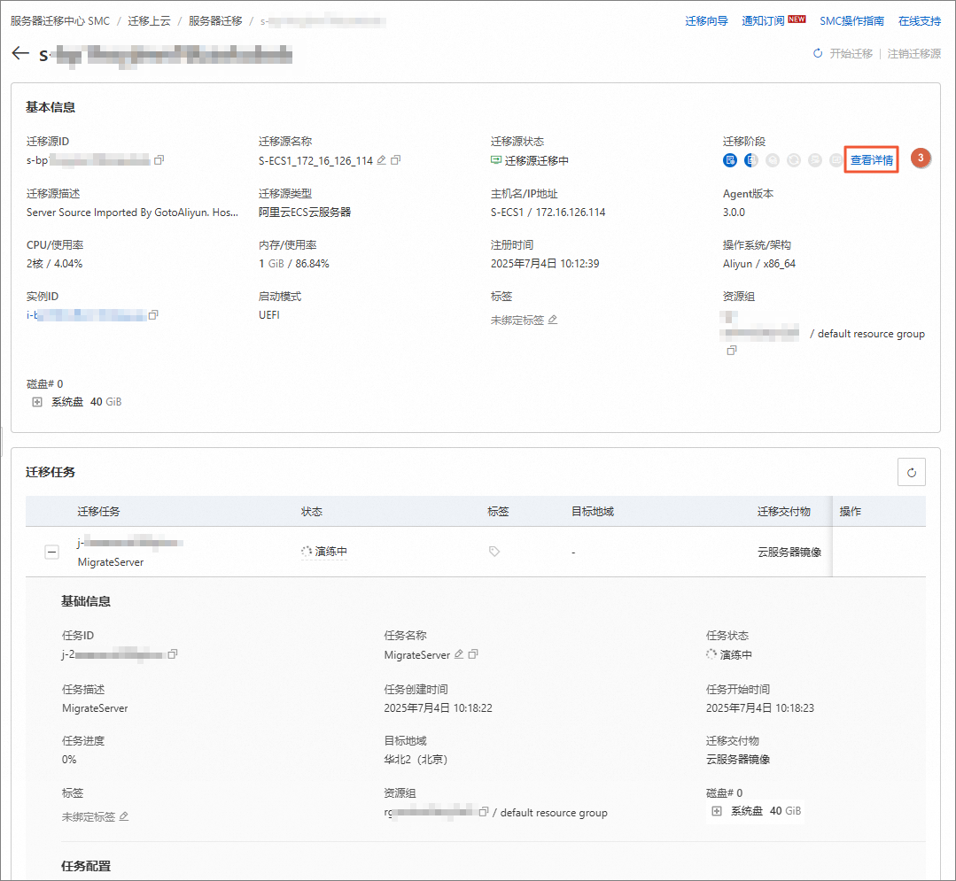This screenshot has width=956, height=881.
Task: Click second half-completed migration stage icon
Action: tap(751, 160)
